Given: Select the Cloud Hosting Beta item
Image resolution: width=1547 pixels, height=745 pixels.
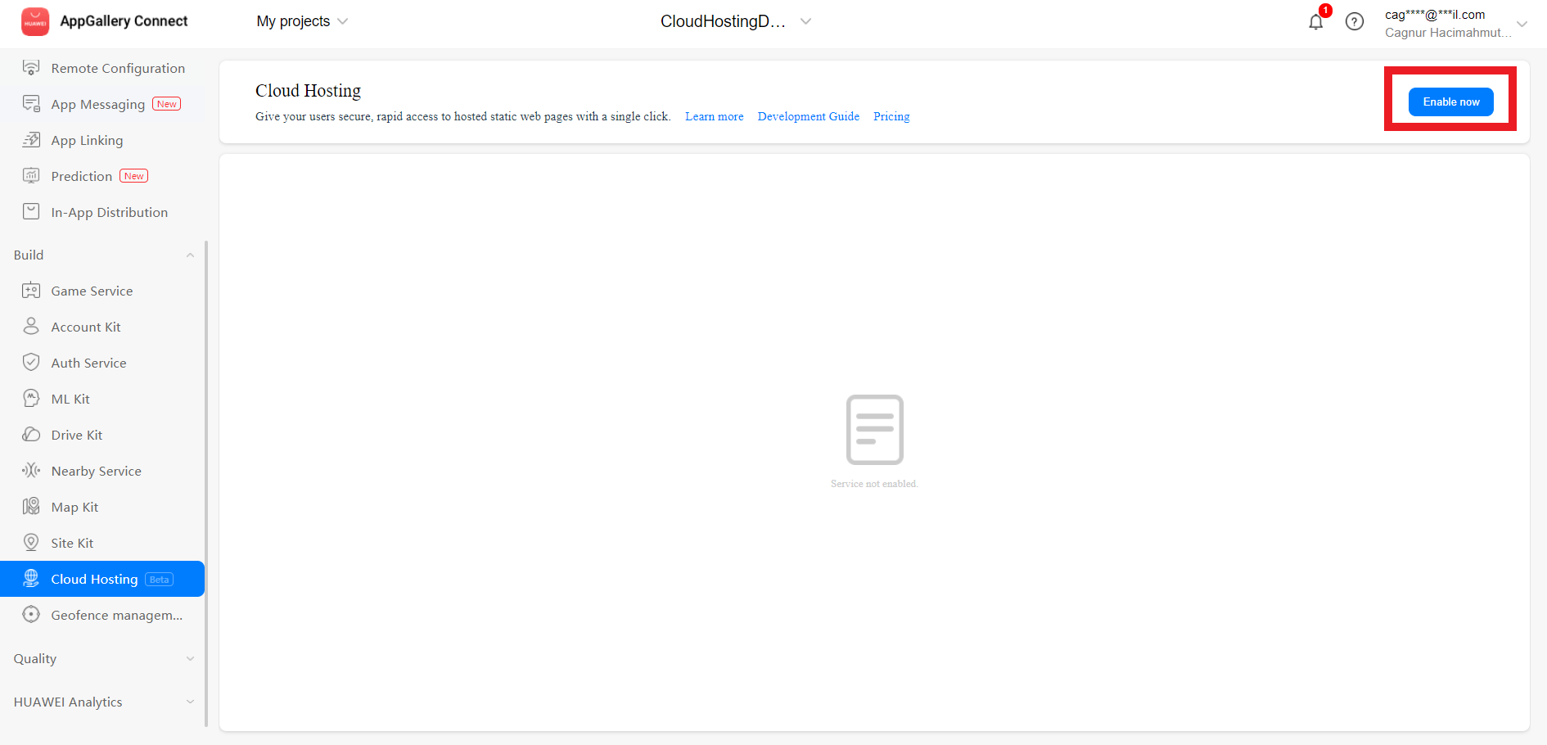Looking at the screenshot, I should click(102, 579).
